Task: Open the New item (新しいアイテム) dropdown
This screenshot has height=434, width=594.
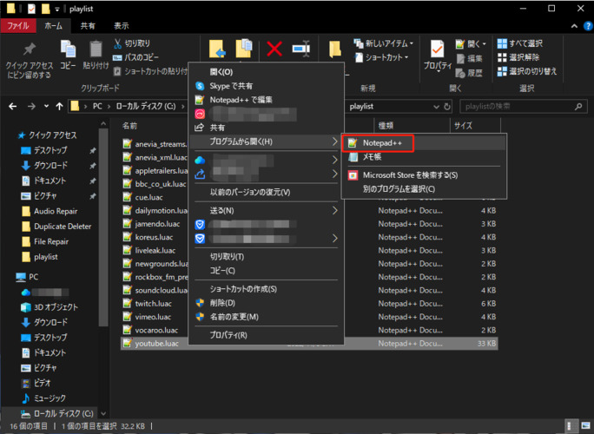Action: coord(384,43)
